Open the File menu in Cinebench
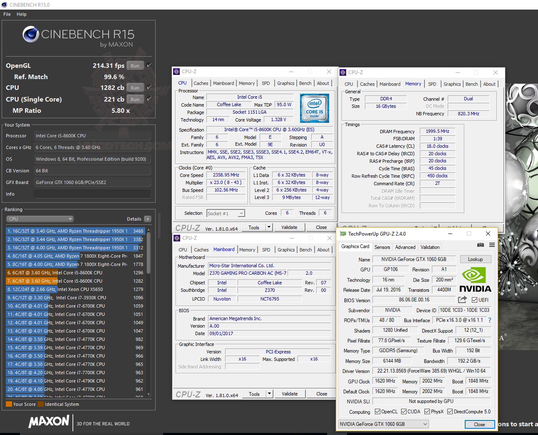Screen dimensions: 538x435 pos(7,14)
